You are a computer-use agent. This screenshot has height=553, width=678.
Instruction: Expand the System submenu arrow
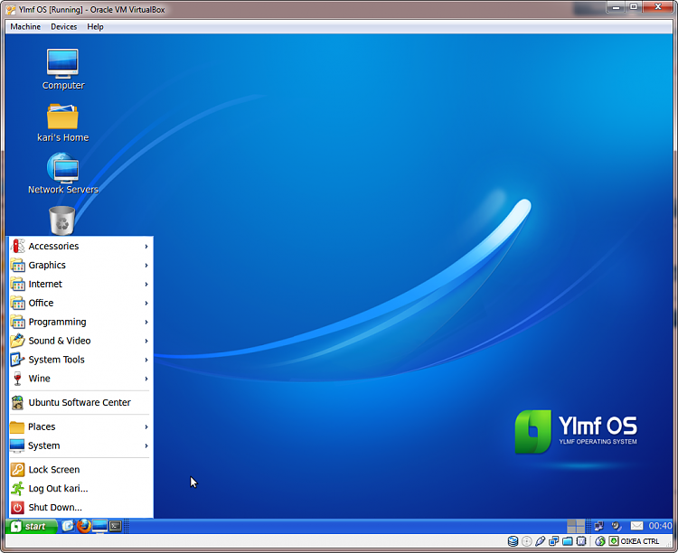(146, 445)
